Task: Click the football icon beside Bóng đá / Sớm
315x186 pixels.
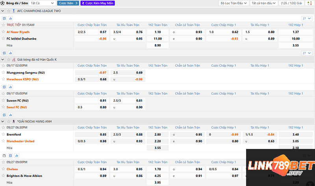Action: 3,3
